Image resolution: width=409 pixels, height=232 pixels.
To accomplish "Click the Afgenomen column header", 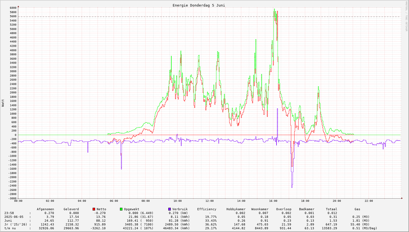I will pyautogui.click(x=45, y=209).
